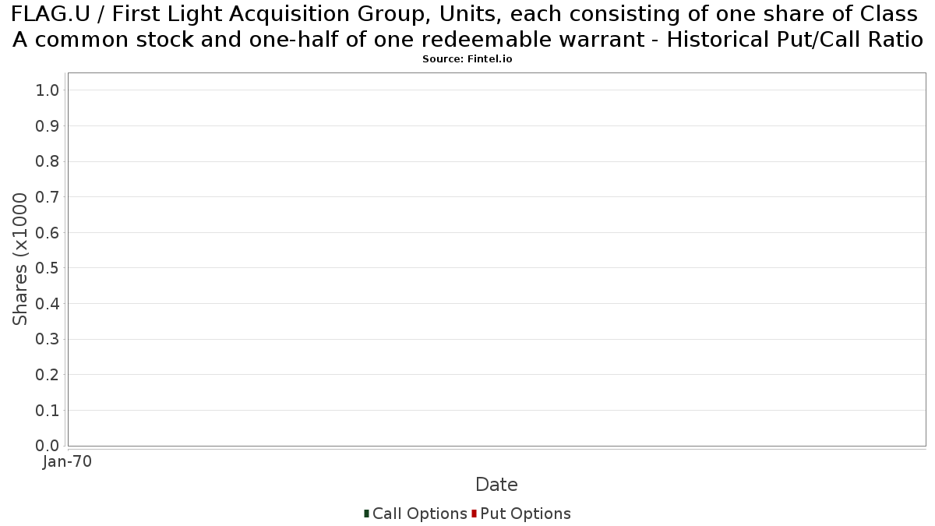Click the 1.0 y-axis tick label
Screen dimensions: 935x526
[x=48, y=90]
